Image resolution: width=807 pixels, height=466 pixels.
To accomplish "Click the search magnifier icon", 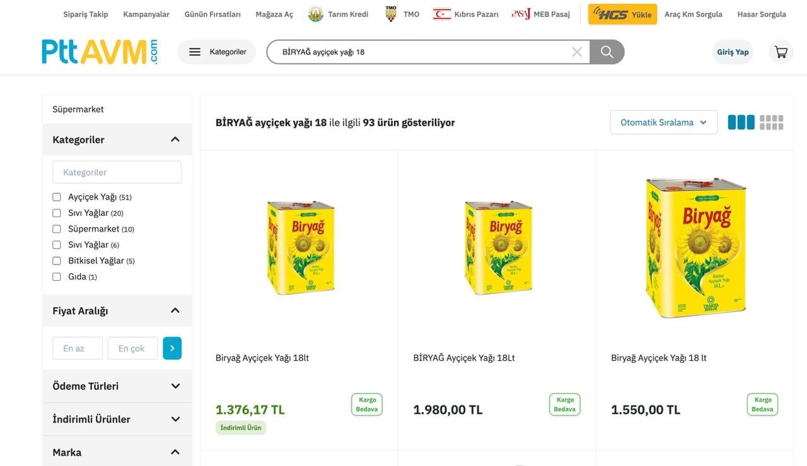I will click(607, 52).
